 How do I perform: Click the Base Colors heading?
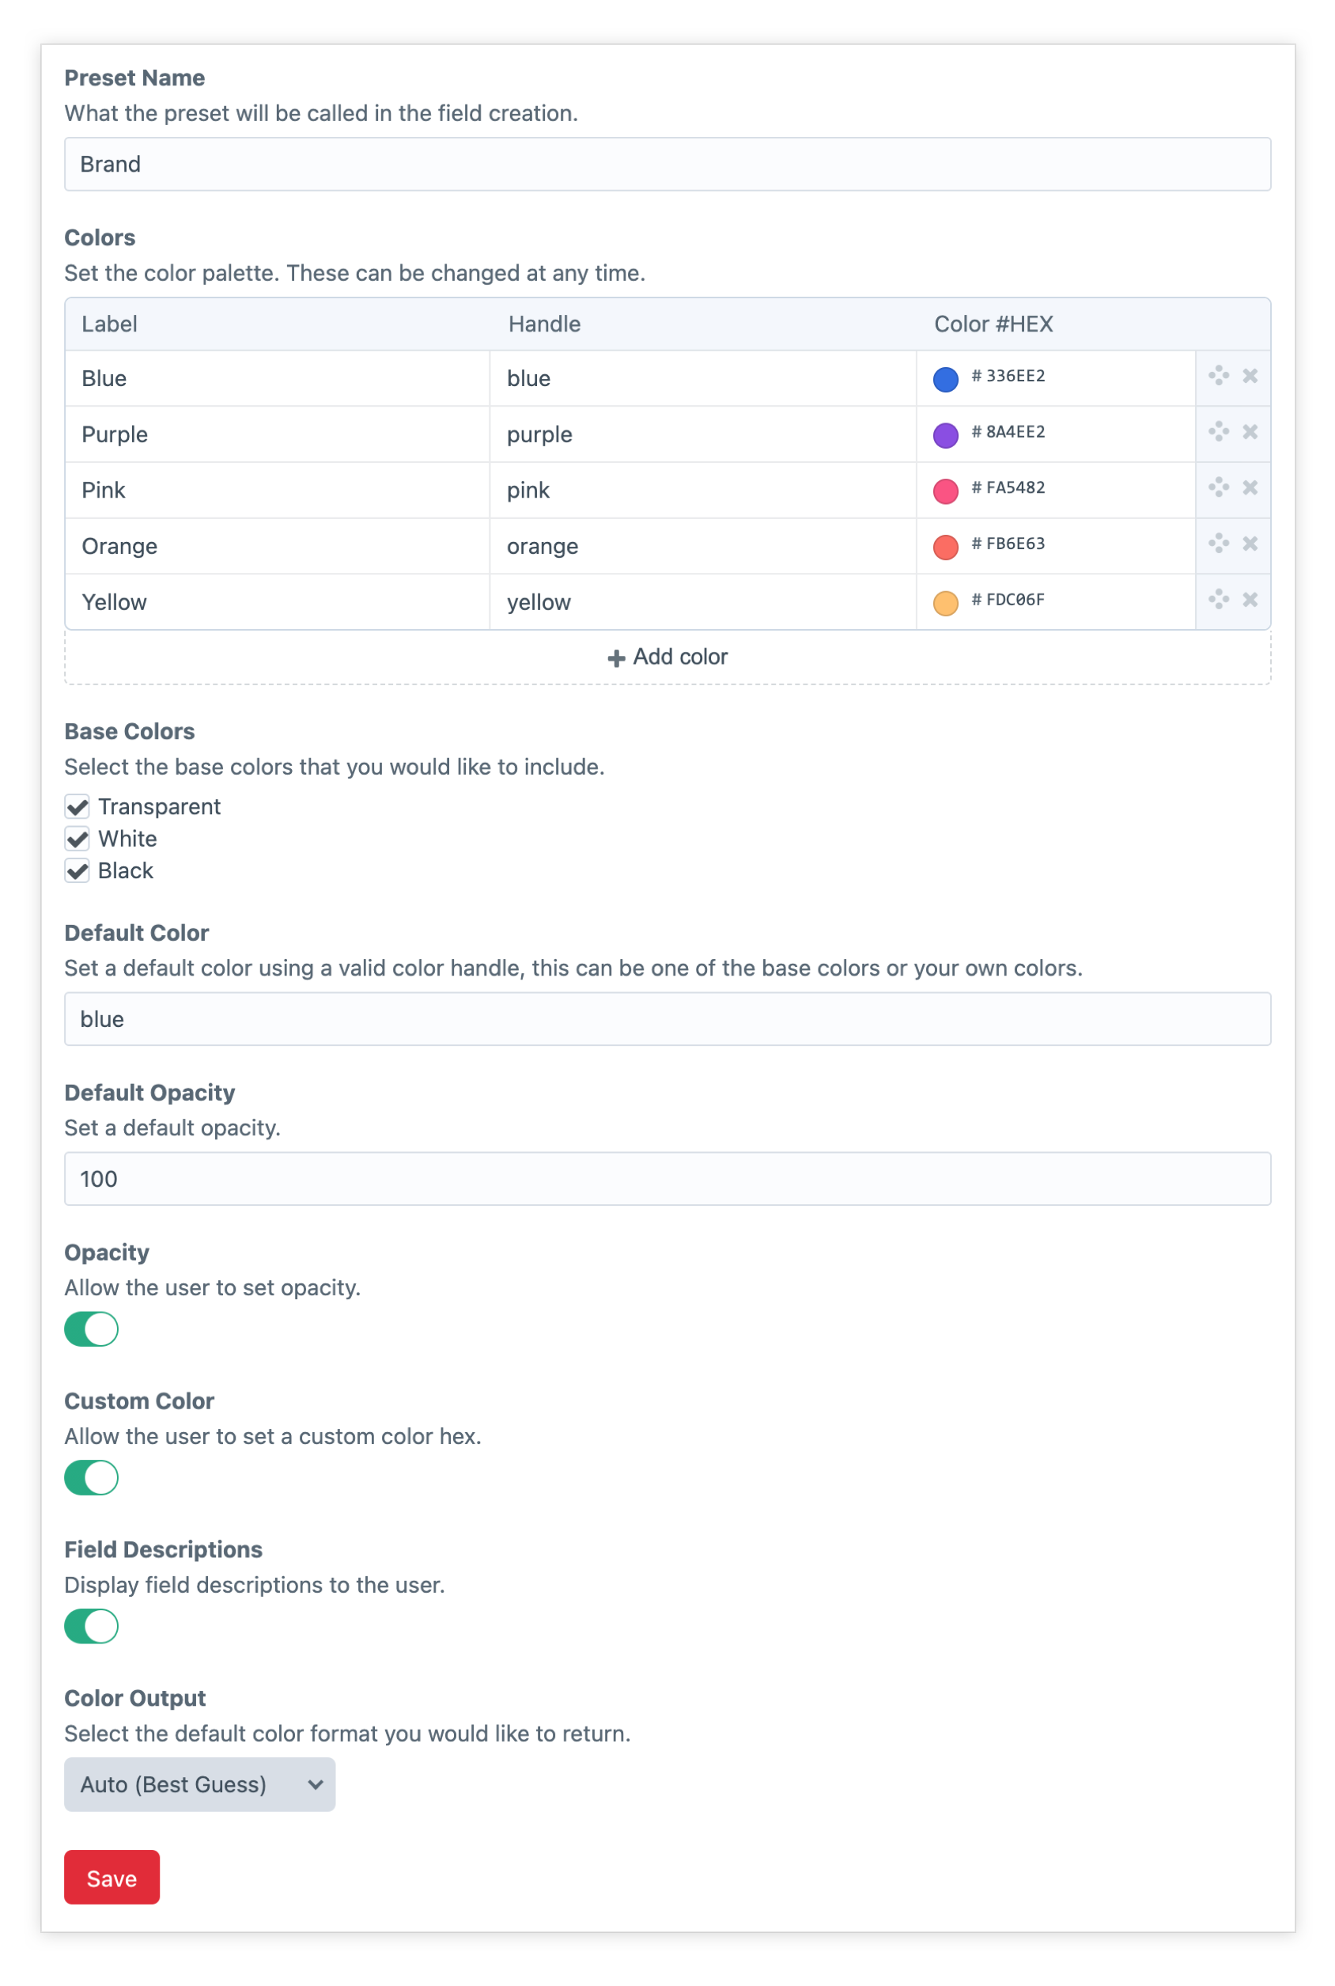(130, 732)
